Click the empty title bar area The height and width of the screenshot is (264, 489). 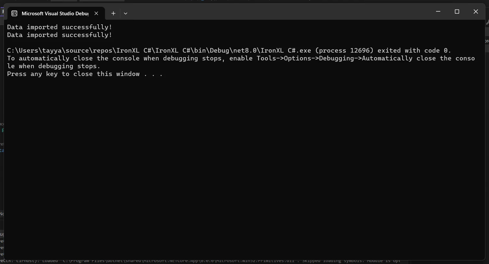click(276, 12)
